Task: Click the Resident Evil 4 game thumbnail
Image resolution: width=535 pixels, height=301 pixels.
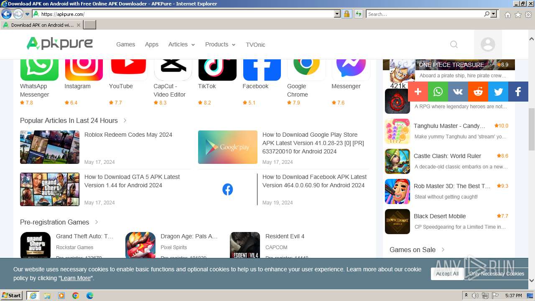Action: pos(245,245)
